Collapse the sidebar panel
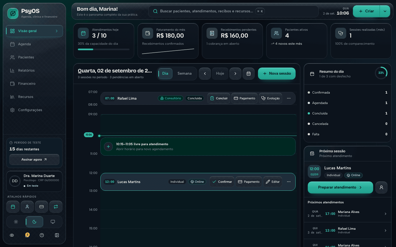Viewport: 396px width, 247px height. [x=57, y=235]
